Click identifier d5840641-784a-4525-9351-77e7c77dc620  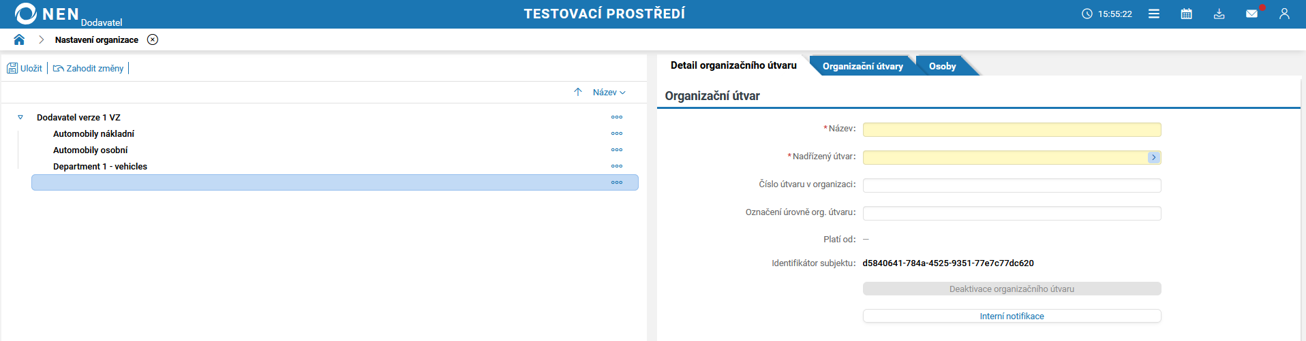[x=948, y=263]
